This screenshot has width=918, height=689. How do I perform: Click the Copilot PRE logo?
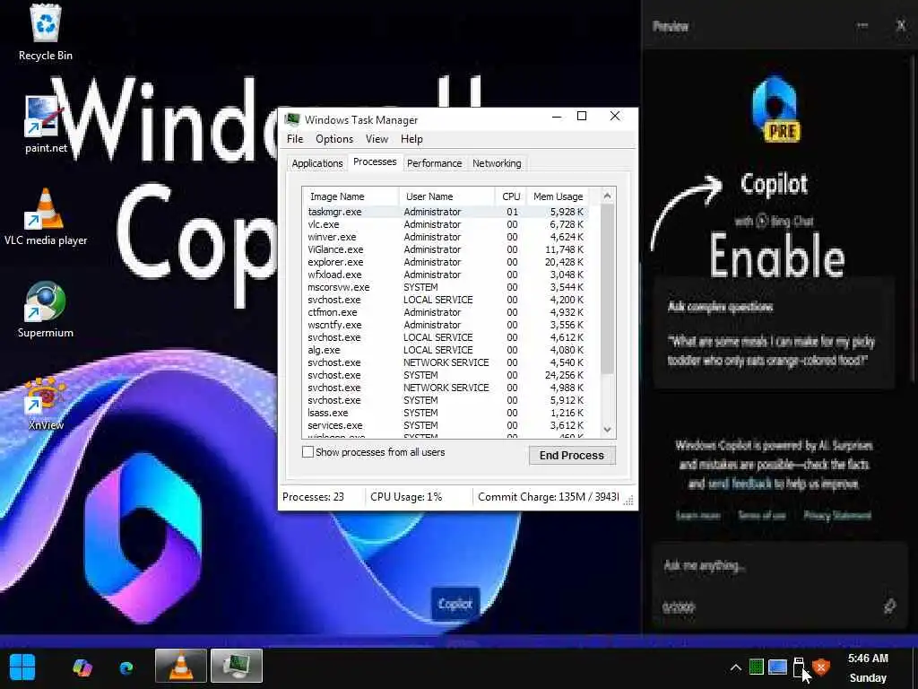coord(775,108)
